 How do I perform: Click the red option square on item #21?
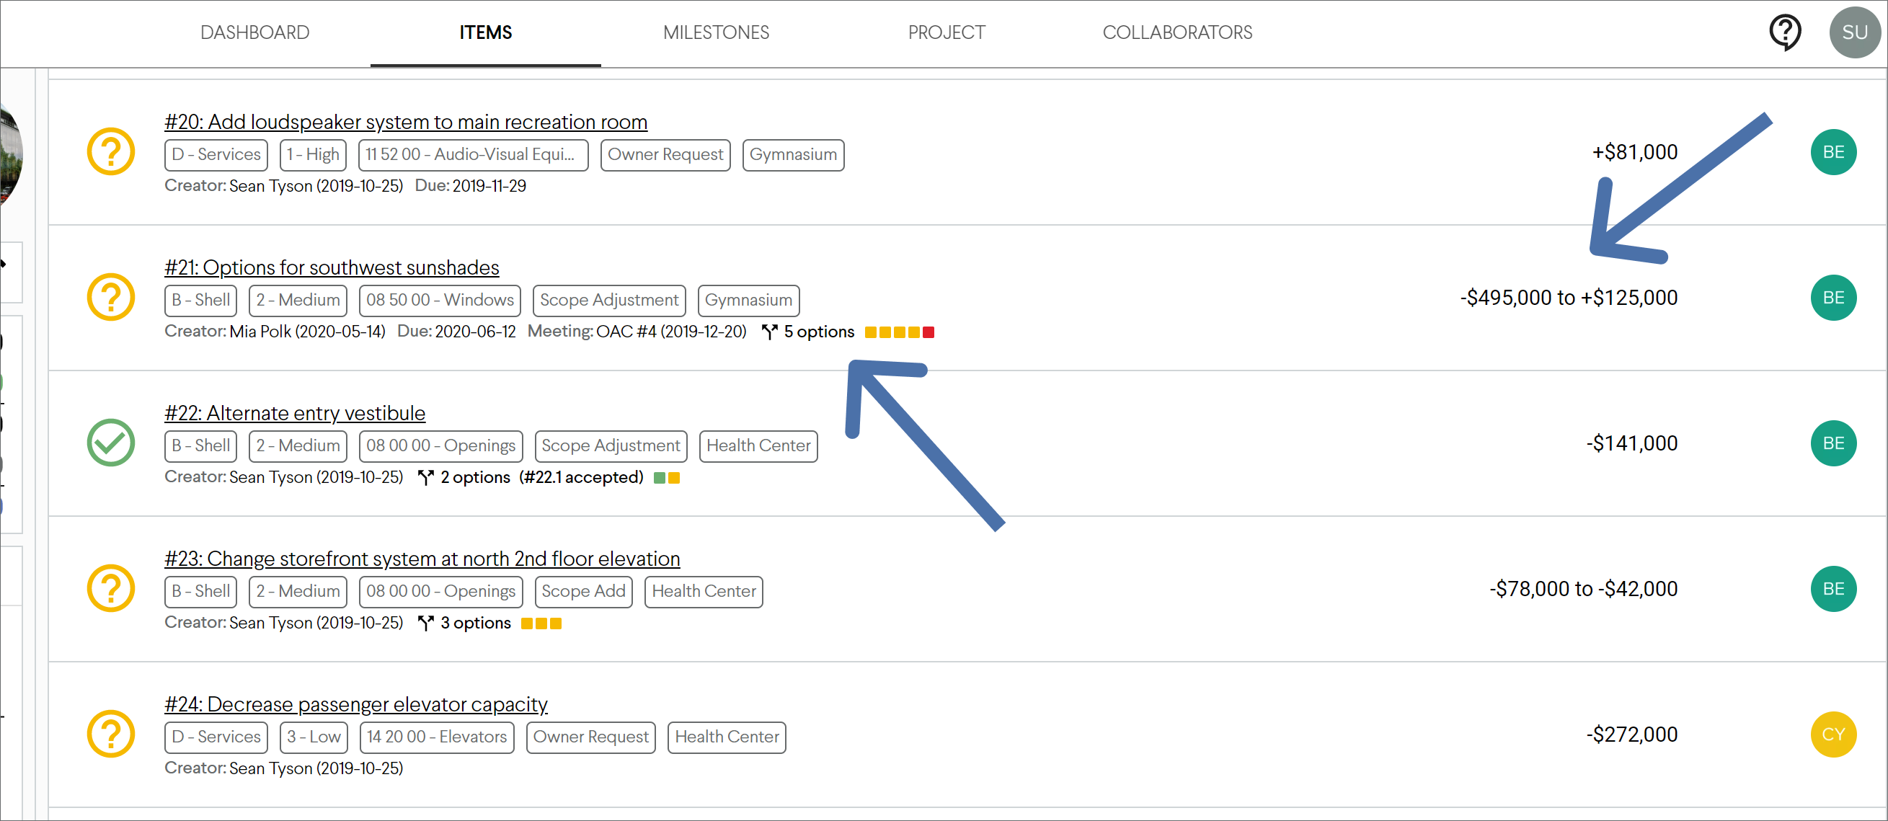(929, 332)
